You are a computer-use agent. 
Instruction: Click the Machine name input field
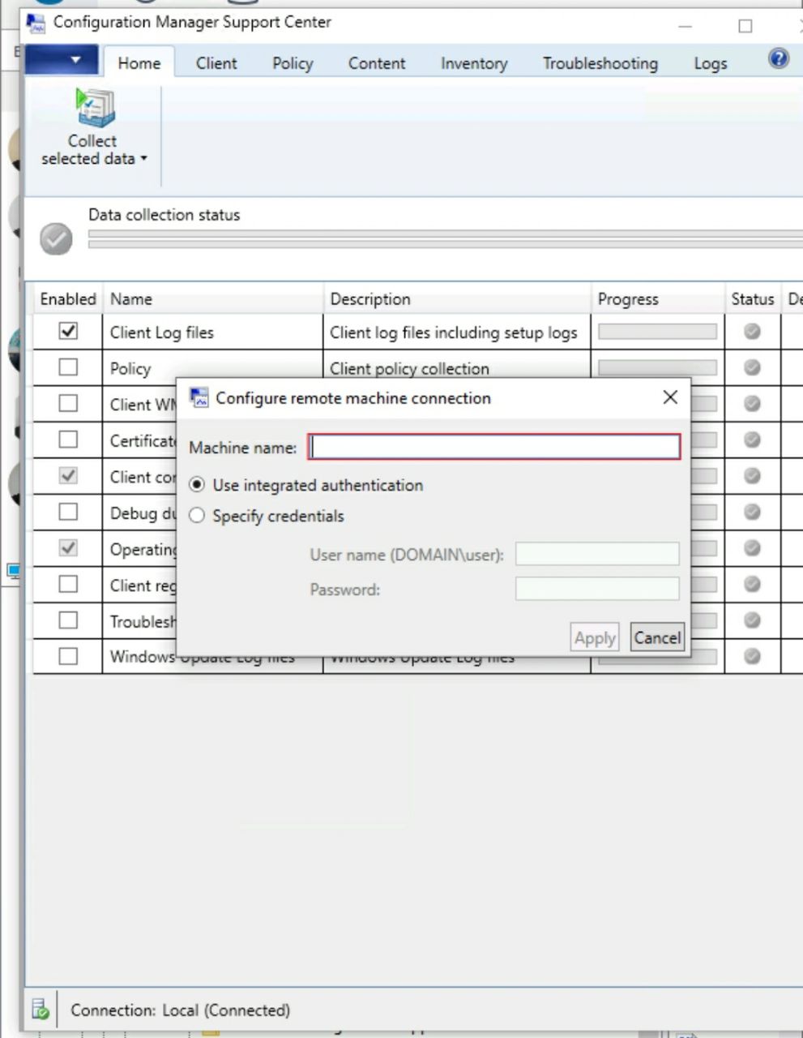[x=494, y=447]
